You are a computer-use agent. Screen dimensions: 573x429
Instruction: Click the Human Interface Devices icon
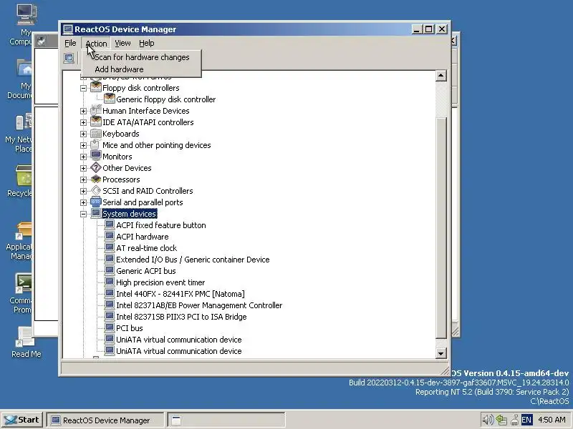pyautogui.click(x=96, y=110)
